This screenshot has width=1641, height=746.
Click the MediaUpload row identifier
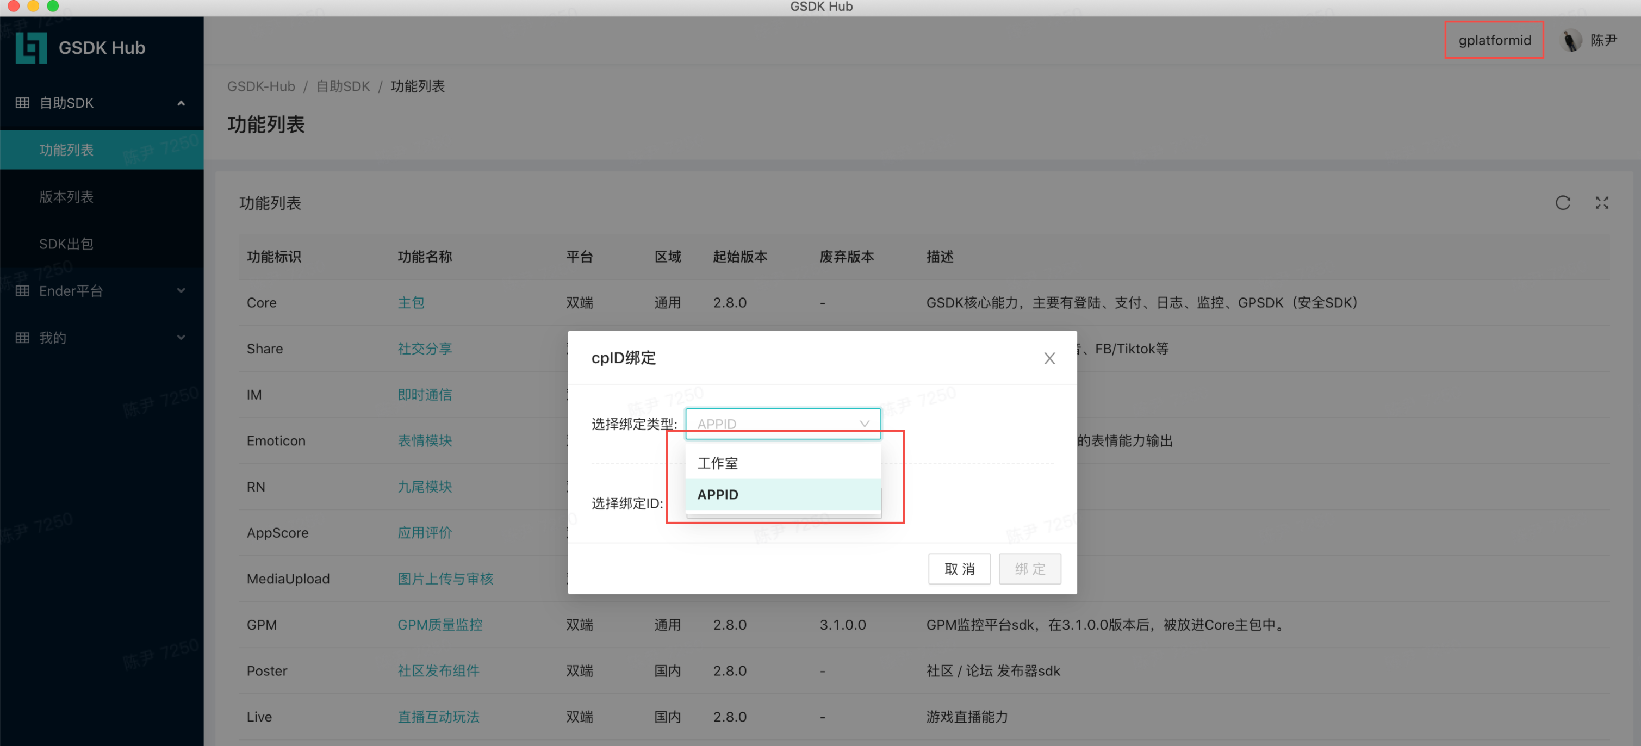(288, 579)
